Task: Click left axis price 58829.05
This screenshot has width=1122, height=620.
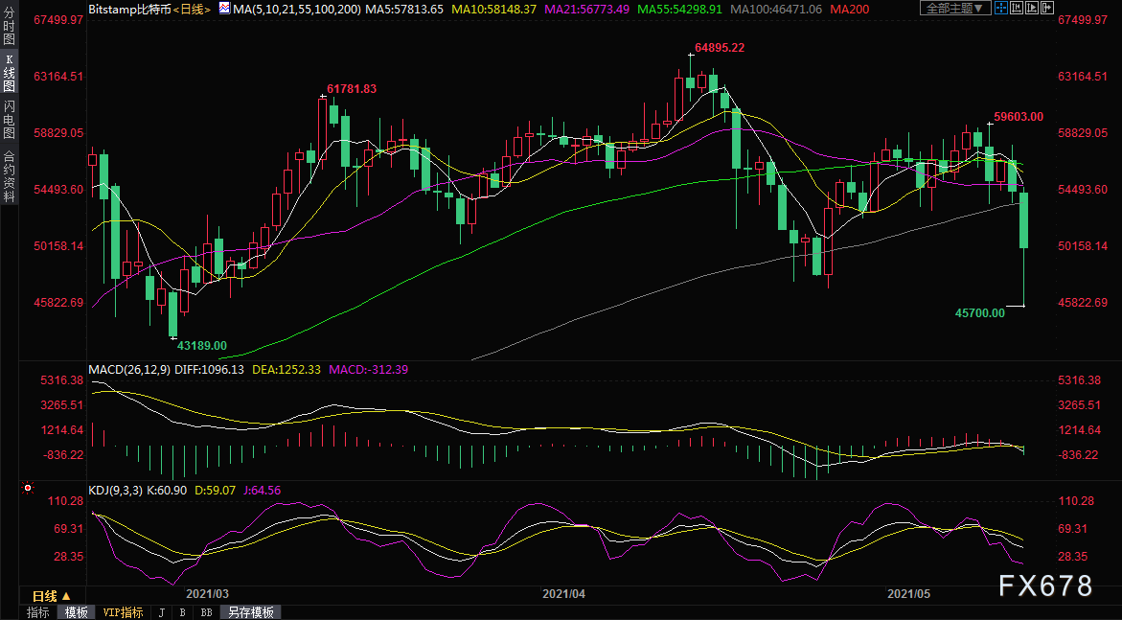Action: pos(58,132)
